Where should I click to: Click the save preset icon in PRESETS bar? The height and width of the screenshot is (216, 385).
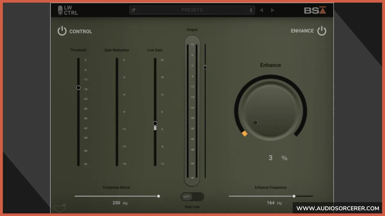tap(251, 10)
